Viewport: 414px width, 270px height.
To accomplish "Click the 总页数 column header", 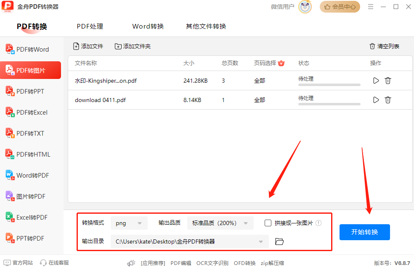I will pyautogui.click(x=230, y=63).
